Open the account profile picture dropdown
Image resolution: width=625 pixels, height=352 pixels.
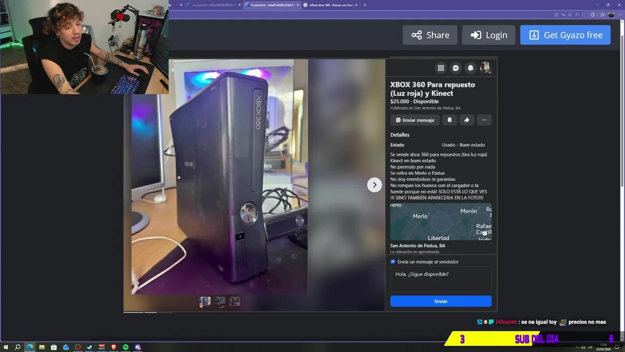[485, 68]
